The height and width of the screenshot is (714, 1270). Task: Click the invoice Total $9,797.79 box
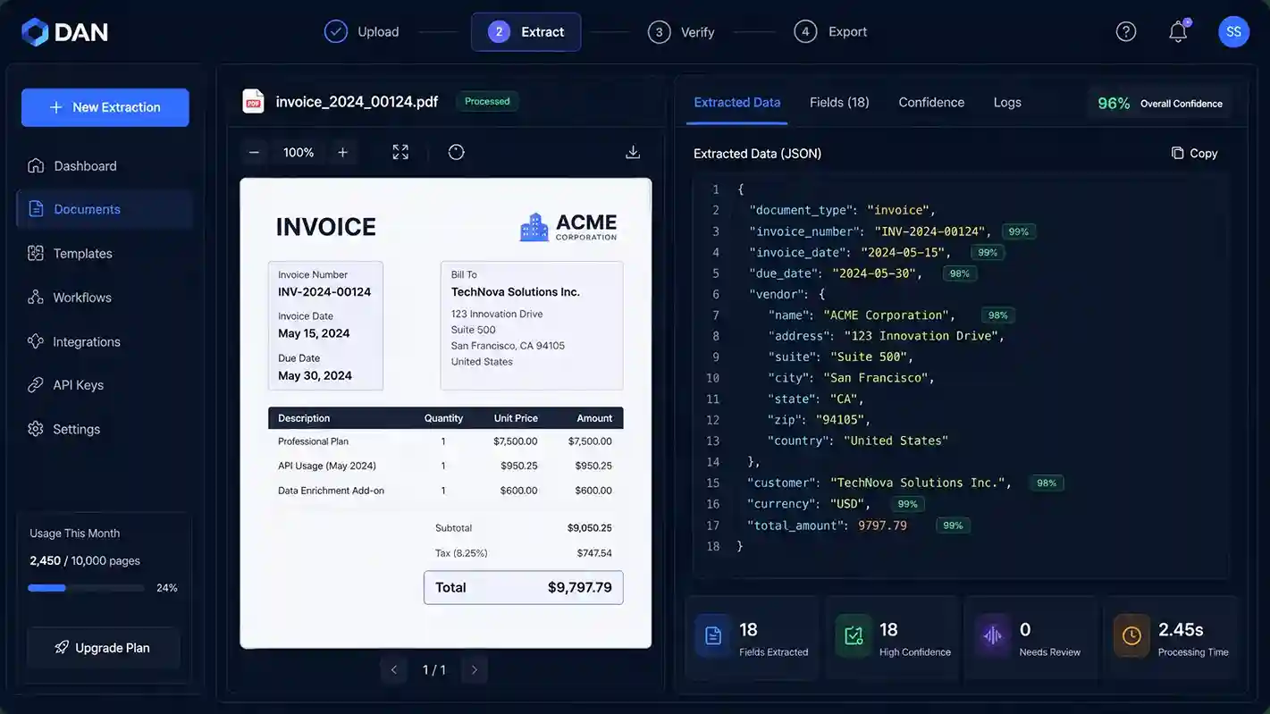coord(524,587)
